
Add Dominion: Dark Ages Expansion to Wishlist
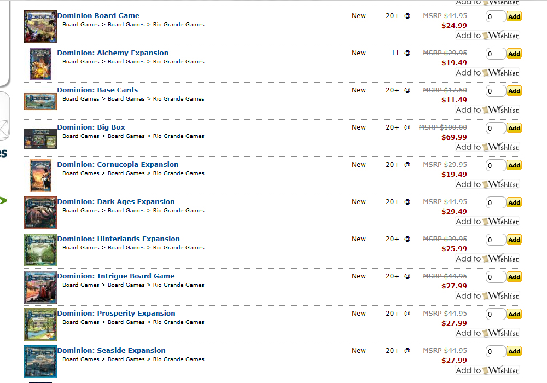click(487, 222)
